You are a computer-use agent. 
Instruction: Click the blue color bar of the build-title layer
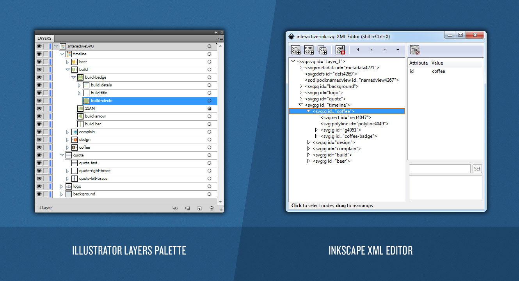click(x=50, y=93)
